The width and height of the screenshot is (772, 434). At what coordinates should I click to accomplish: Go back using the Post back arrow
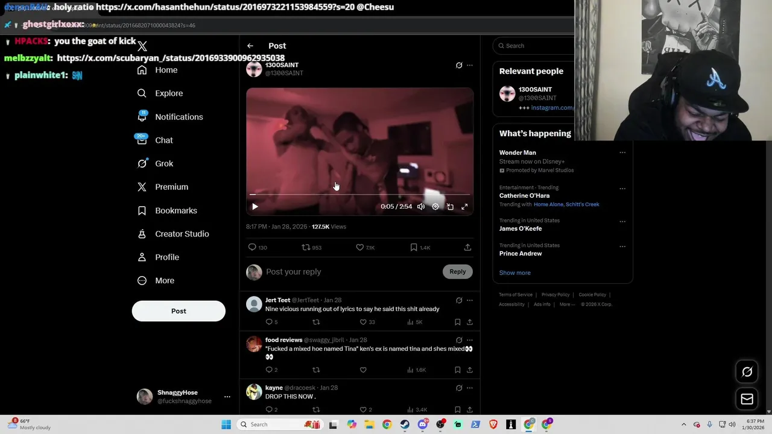250,46
